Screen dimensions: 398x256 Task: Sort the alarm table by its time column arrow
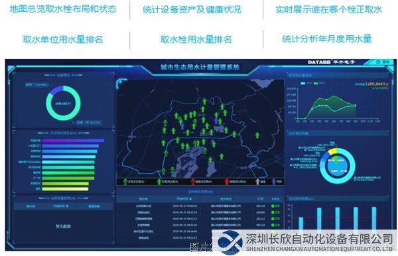pos(67,206)
